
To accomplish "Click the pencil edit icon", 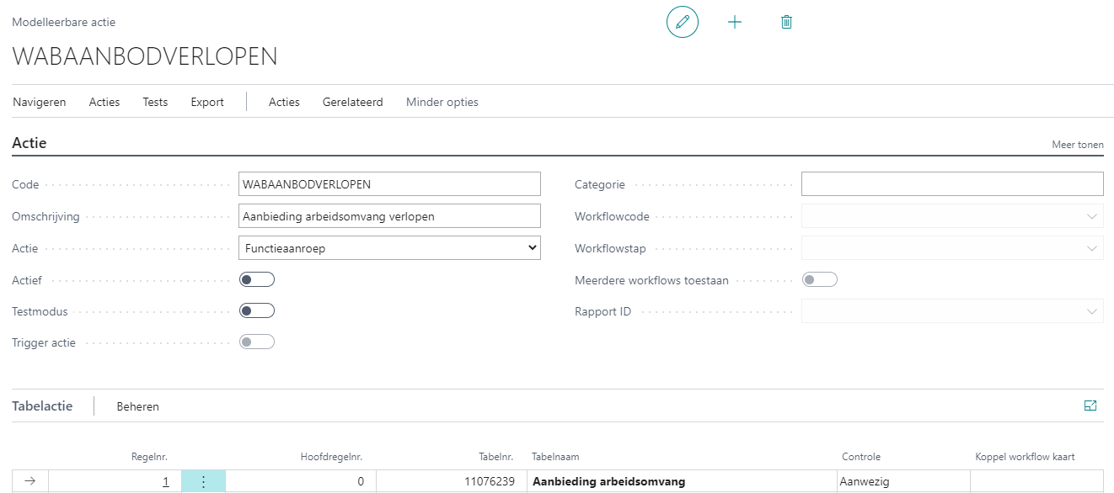I will tap(682, 22).
